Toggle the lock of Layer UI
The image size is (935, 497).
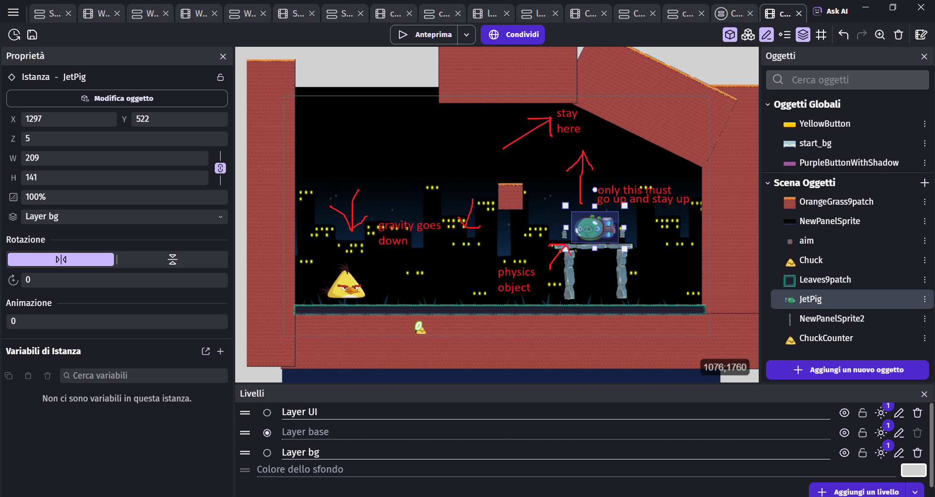pyautogui.click(x=862, y=413)
